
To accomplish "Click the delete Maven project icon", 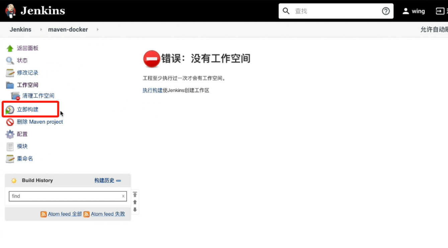I will [10, 122].
